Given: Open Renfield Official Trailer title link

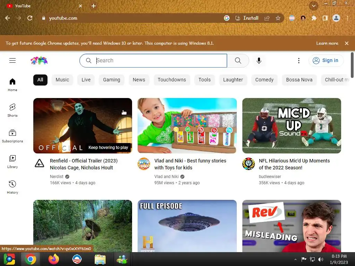Looking at the screenshot, I should click(x=84, y=164).
